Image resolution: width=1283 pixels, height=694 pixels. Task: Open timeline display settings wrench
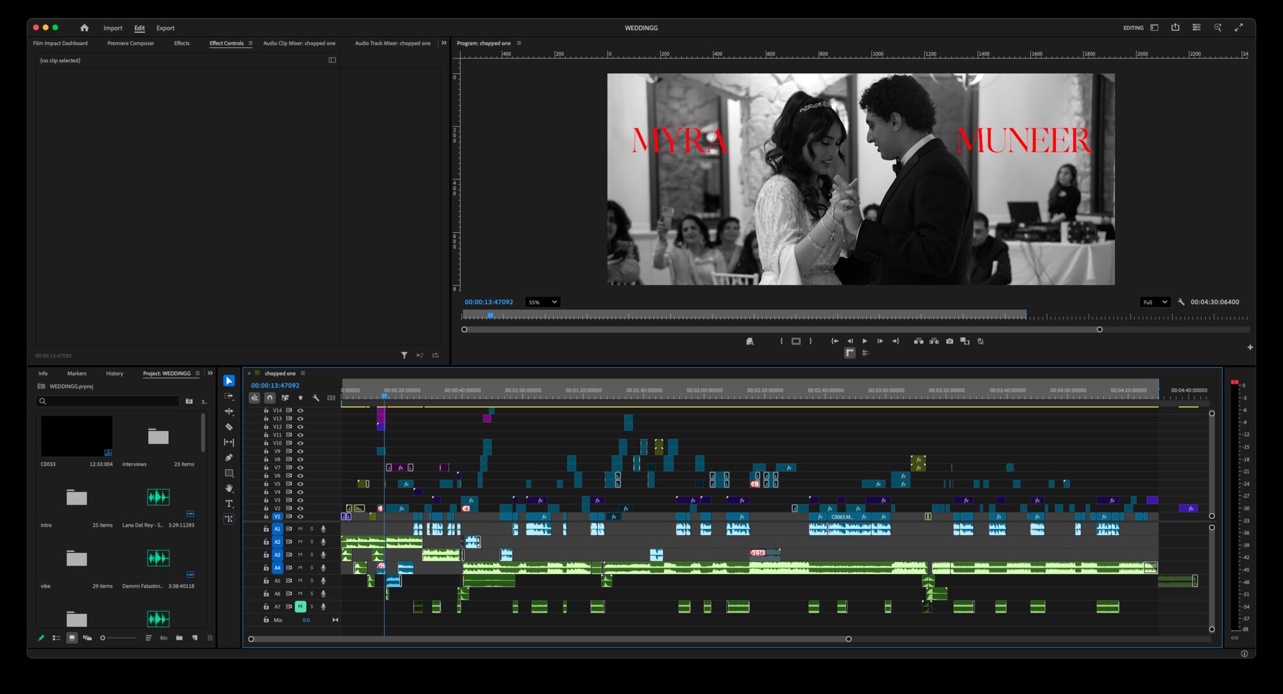coord(316,398)
